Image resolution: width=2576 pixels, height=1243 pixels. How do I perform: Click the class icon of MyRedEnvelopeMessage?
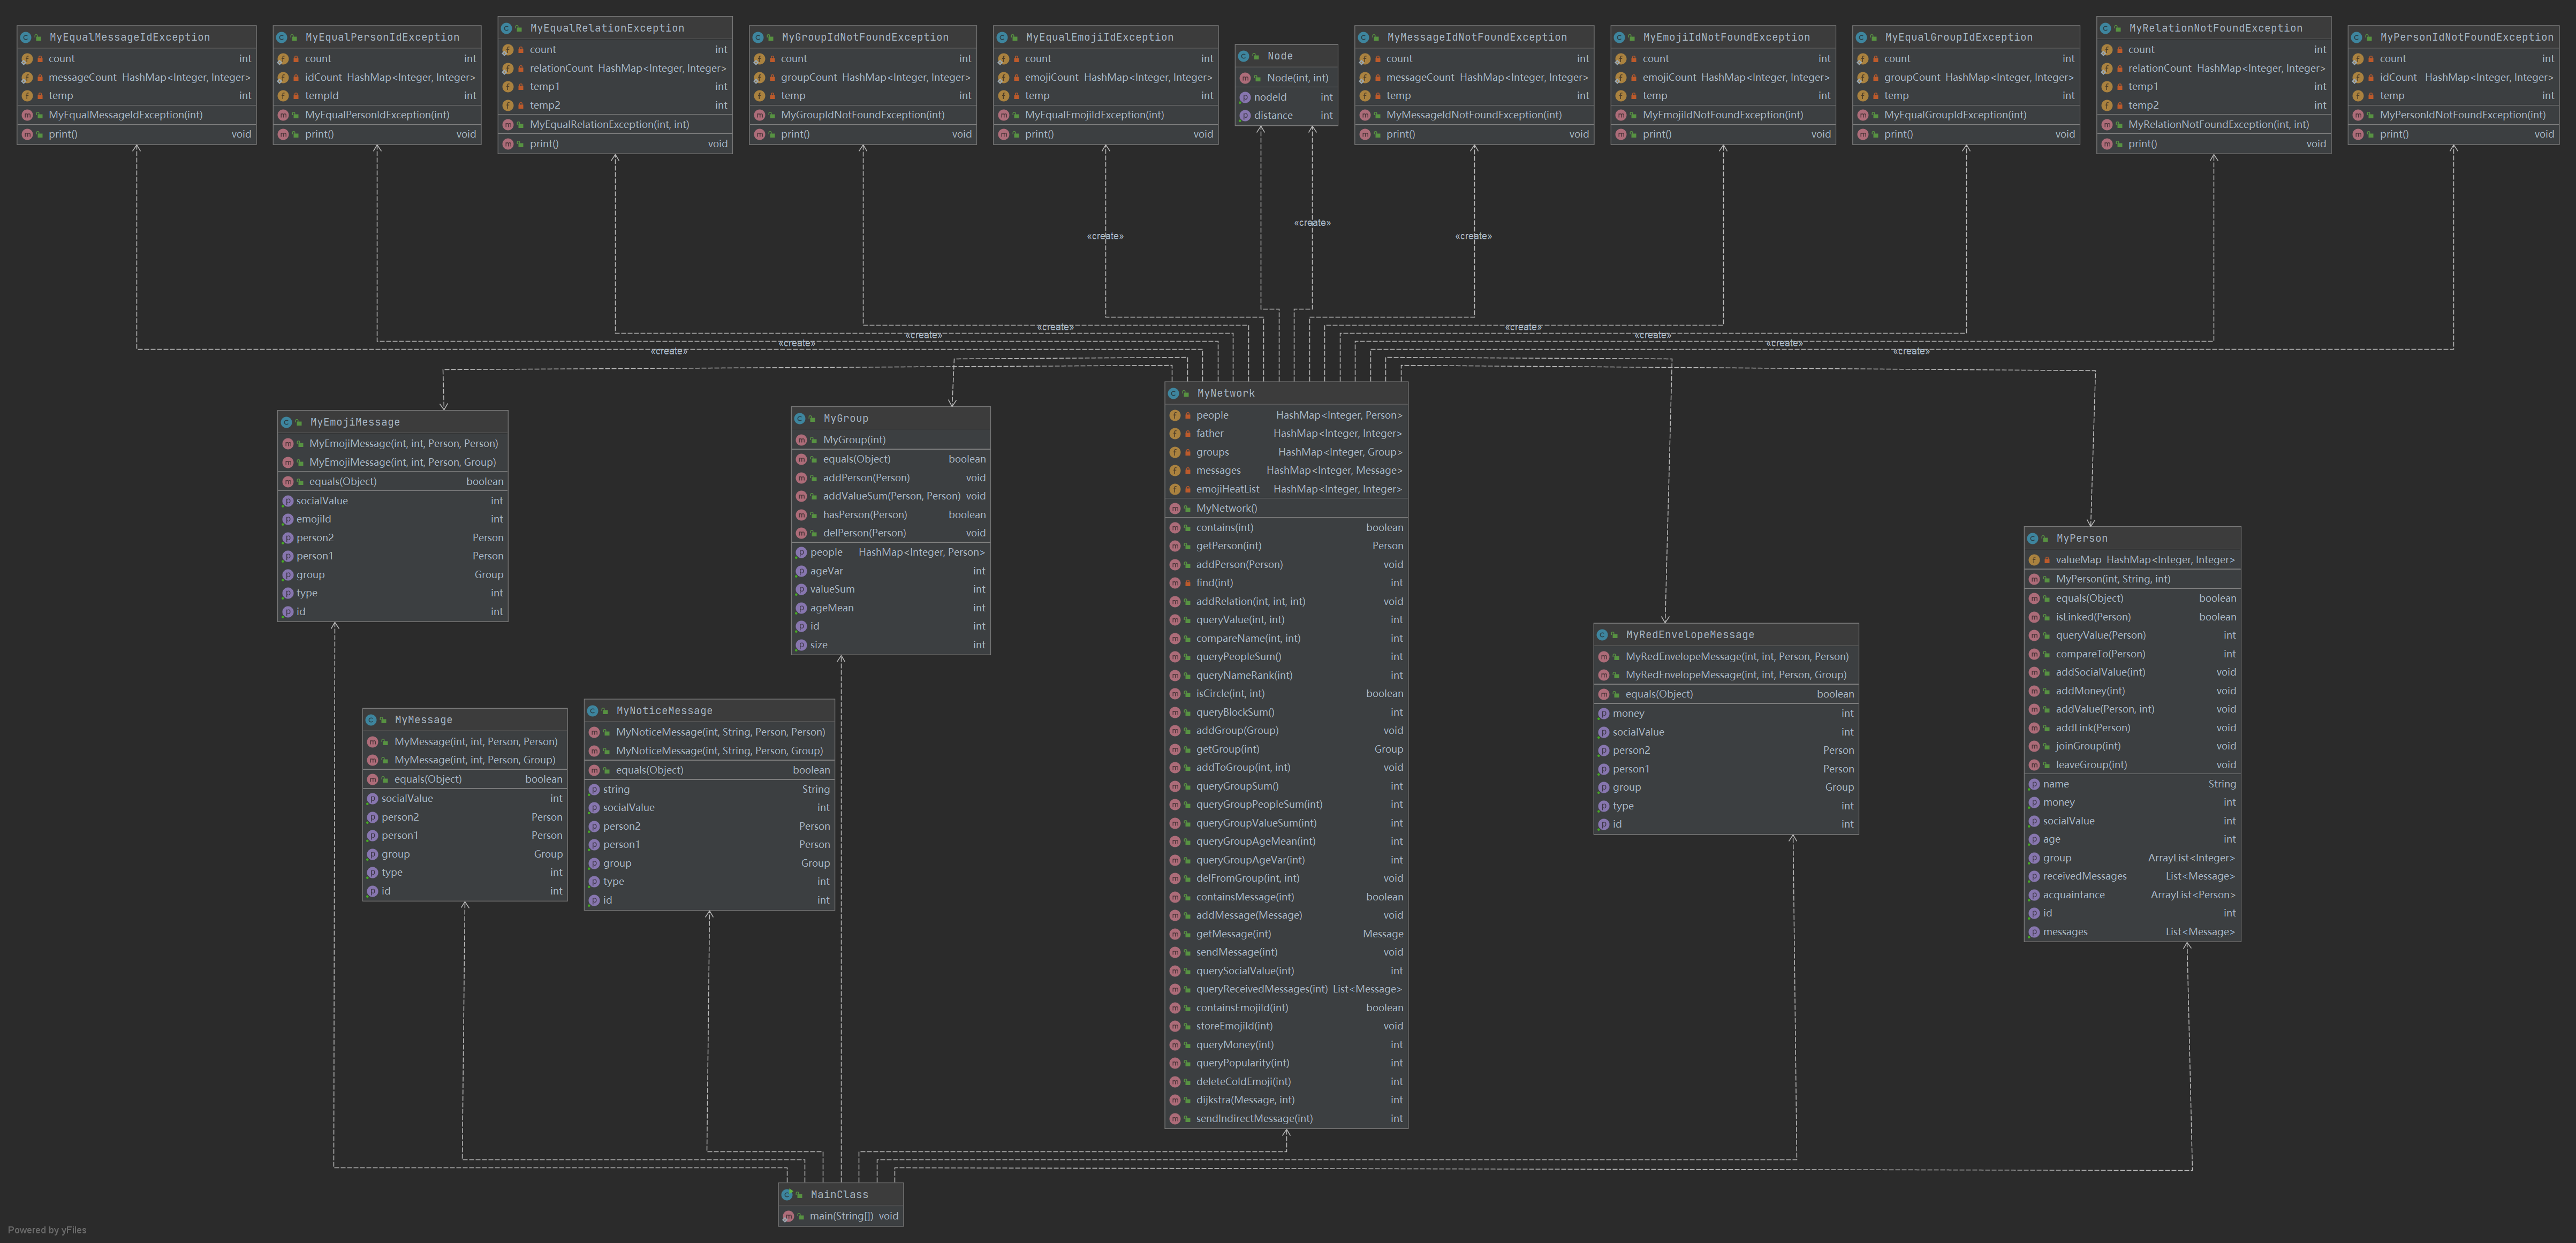[x=1603, y=635]
